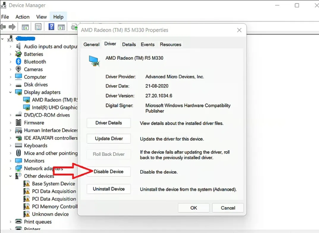
Task: Open the Action menu
Action: tap(22, 17)
